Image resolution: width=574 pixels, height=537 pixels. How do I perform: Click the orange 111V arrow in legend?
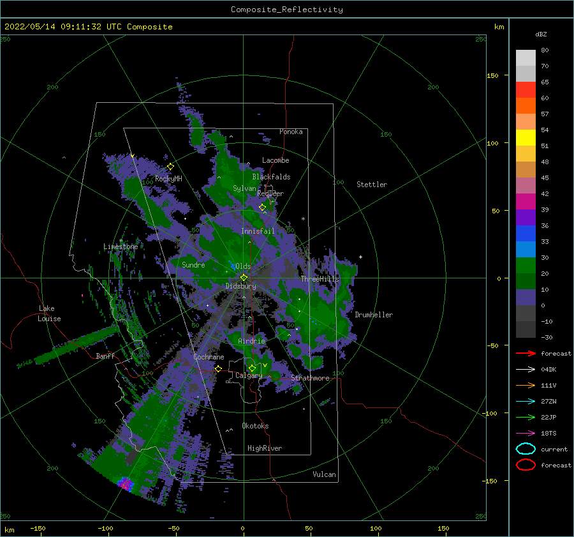click(526, 385)
